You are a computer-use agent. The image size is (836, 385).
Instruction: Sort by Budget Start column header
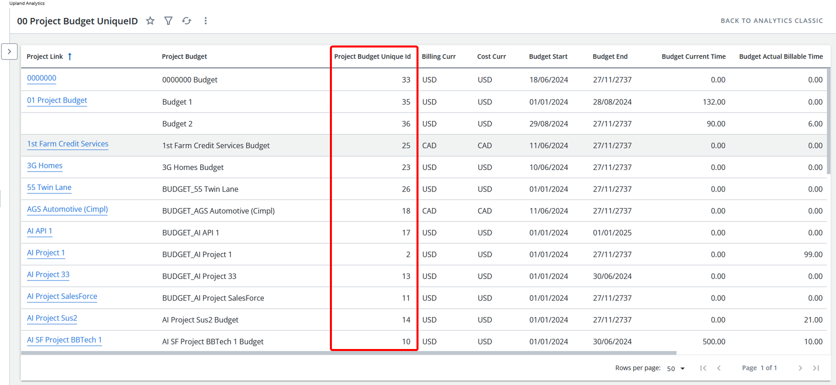(x=548, y=56)
